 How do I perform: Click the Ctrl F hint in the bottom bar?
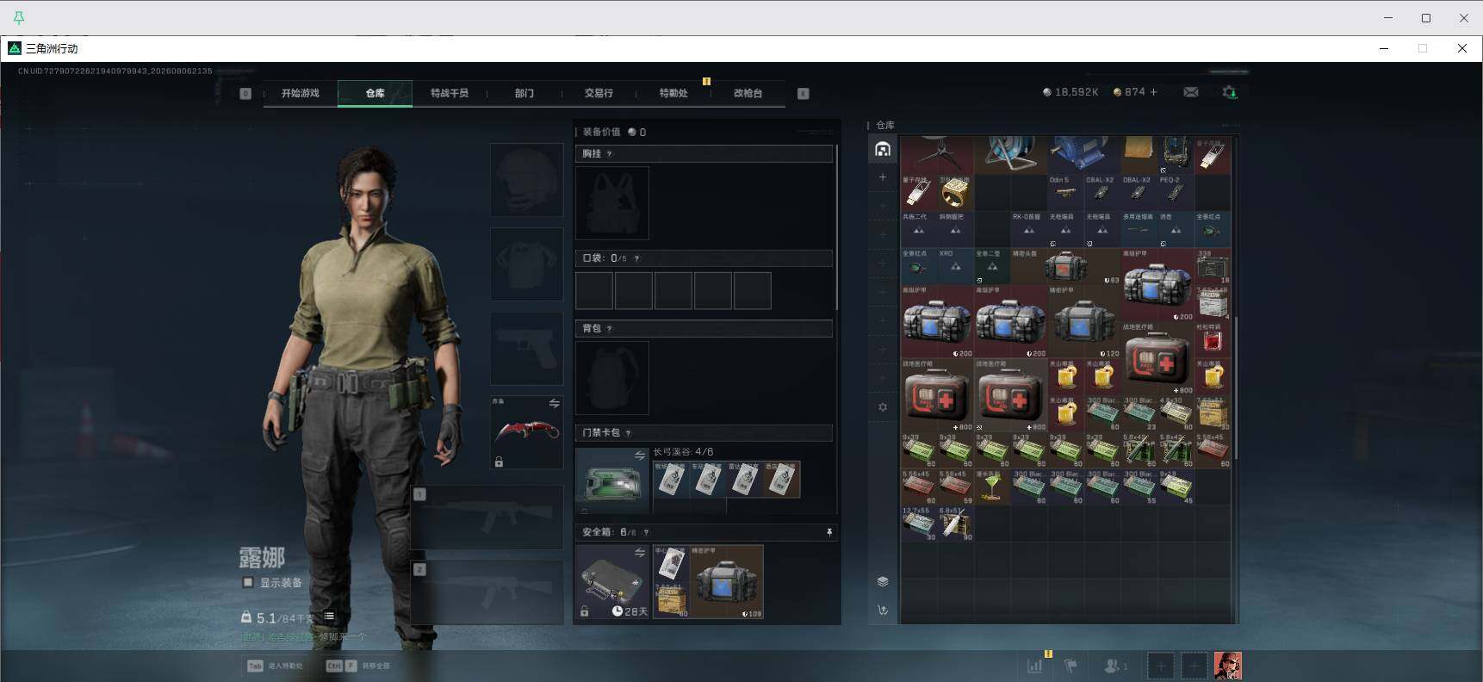(x=357, y=666)
